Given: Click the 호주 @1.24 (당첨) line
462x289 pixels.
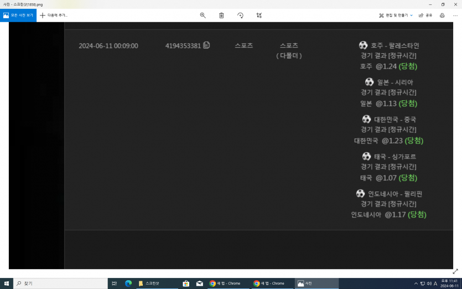Looking at the screenshot, I should (388, 66).
